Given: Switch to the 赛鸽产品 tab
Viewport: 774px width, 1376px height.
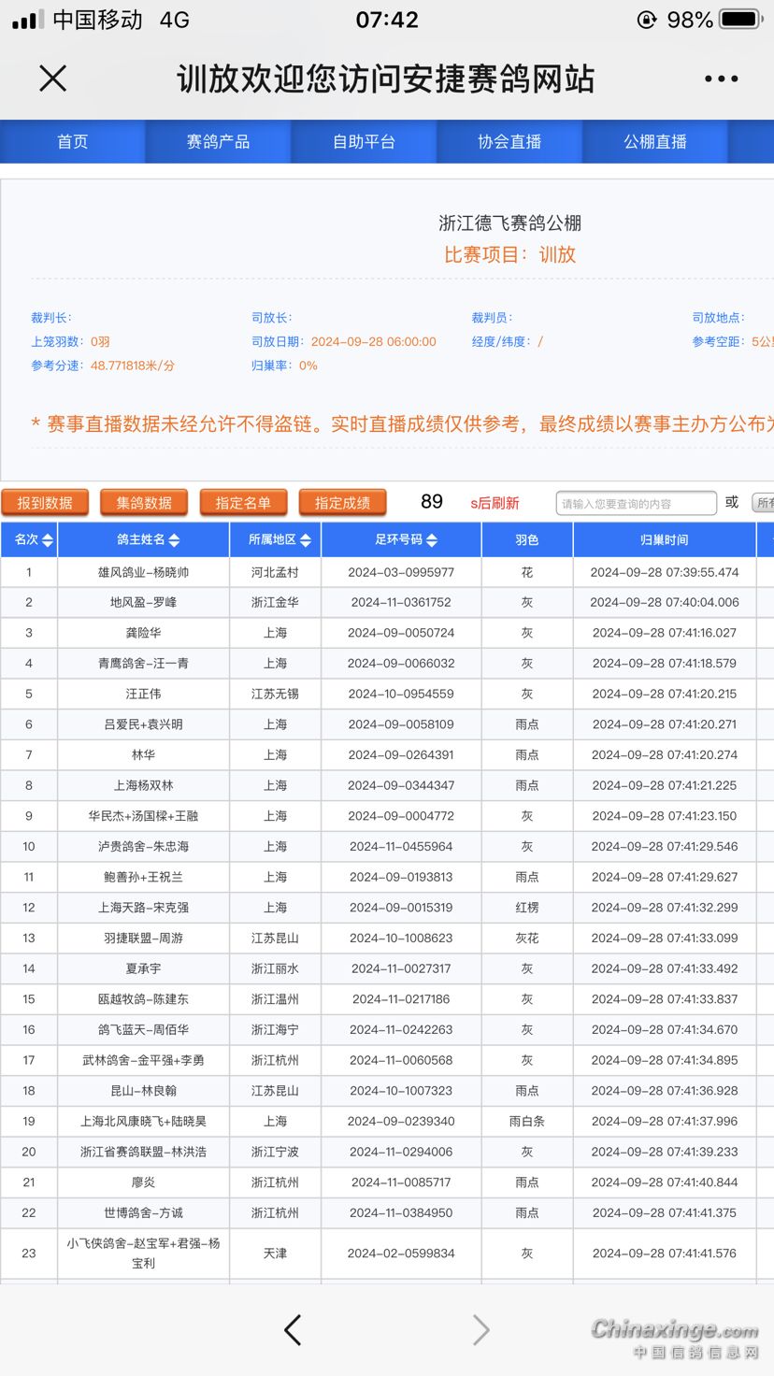Looking at the screenshot, I should coord(218,142).
